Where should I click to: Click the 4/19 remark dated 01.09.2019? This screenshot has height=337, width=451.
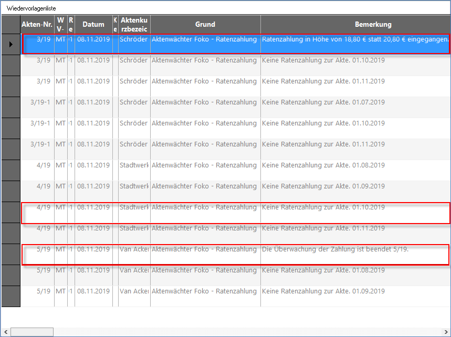point(323,186)
